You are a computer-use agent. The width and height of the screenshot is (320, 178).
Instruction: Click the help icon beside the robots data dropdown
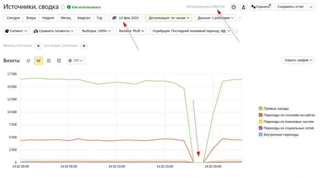tap(240, 18)
